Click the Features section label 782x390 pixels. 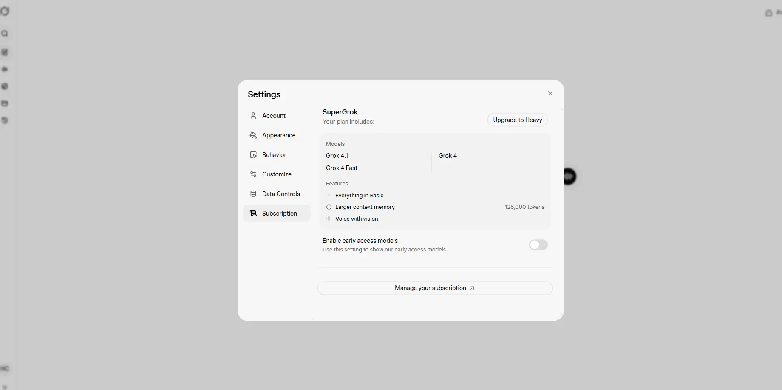[x=337, y=184]
